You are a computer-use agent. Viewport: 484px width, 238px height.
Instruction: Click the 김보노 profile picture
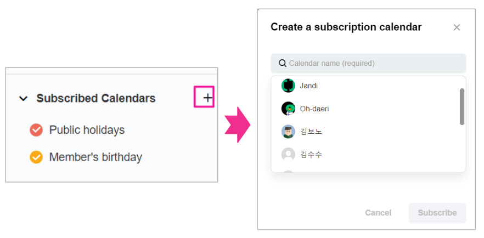point(288,132)
